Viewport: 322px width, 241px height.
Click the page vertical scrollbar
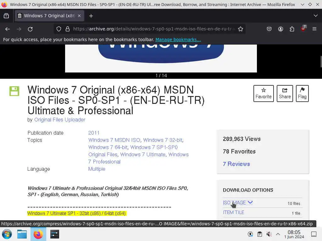coord(321,62)
